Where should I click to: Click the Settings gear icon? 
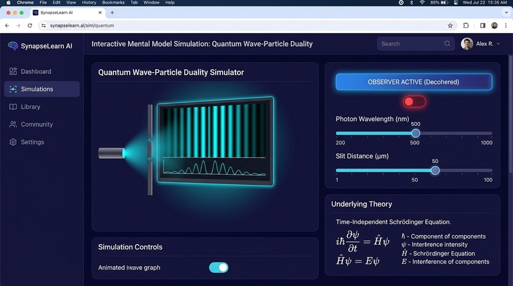13,142
